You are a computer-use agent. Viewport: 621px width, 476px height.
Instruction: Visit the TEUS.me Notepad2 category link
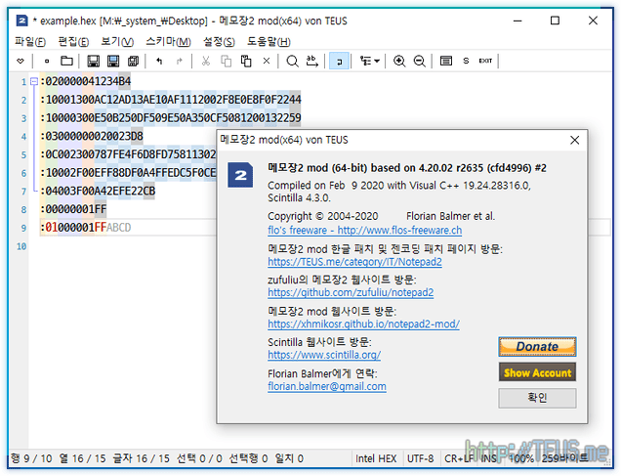point(354,262)
